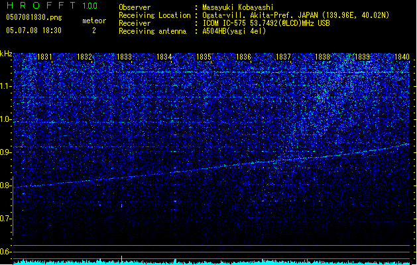Click the 1832 time marker
This screenshot has height=265, width=417.
pyautogui.click(x=84, y=57)
